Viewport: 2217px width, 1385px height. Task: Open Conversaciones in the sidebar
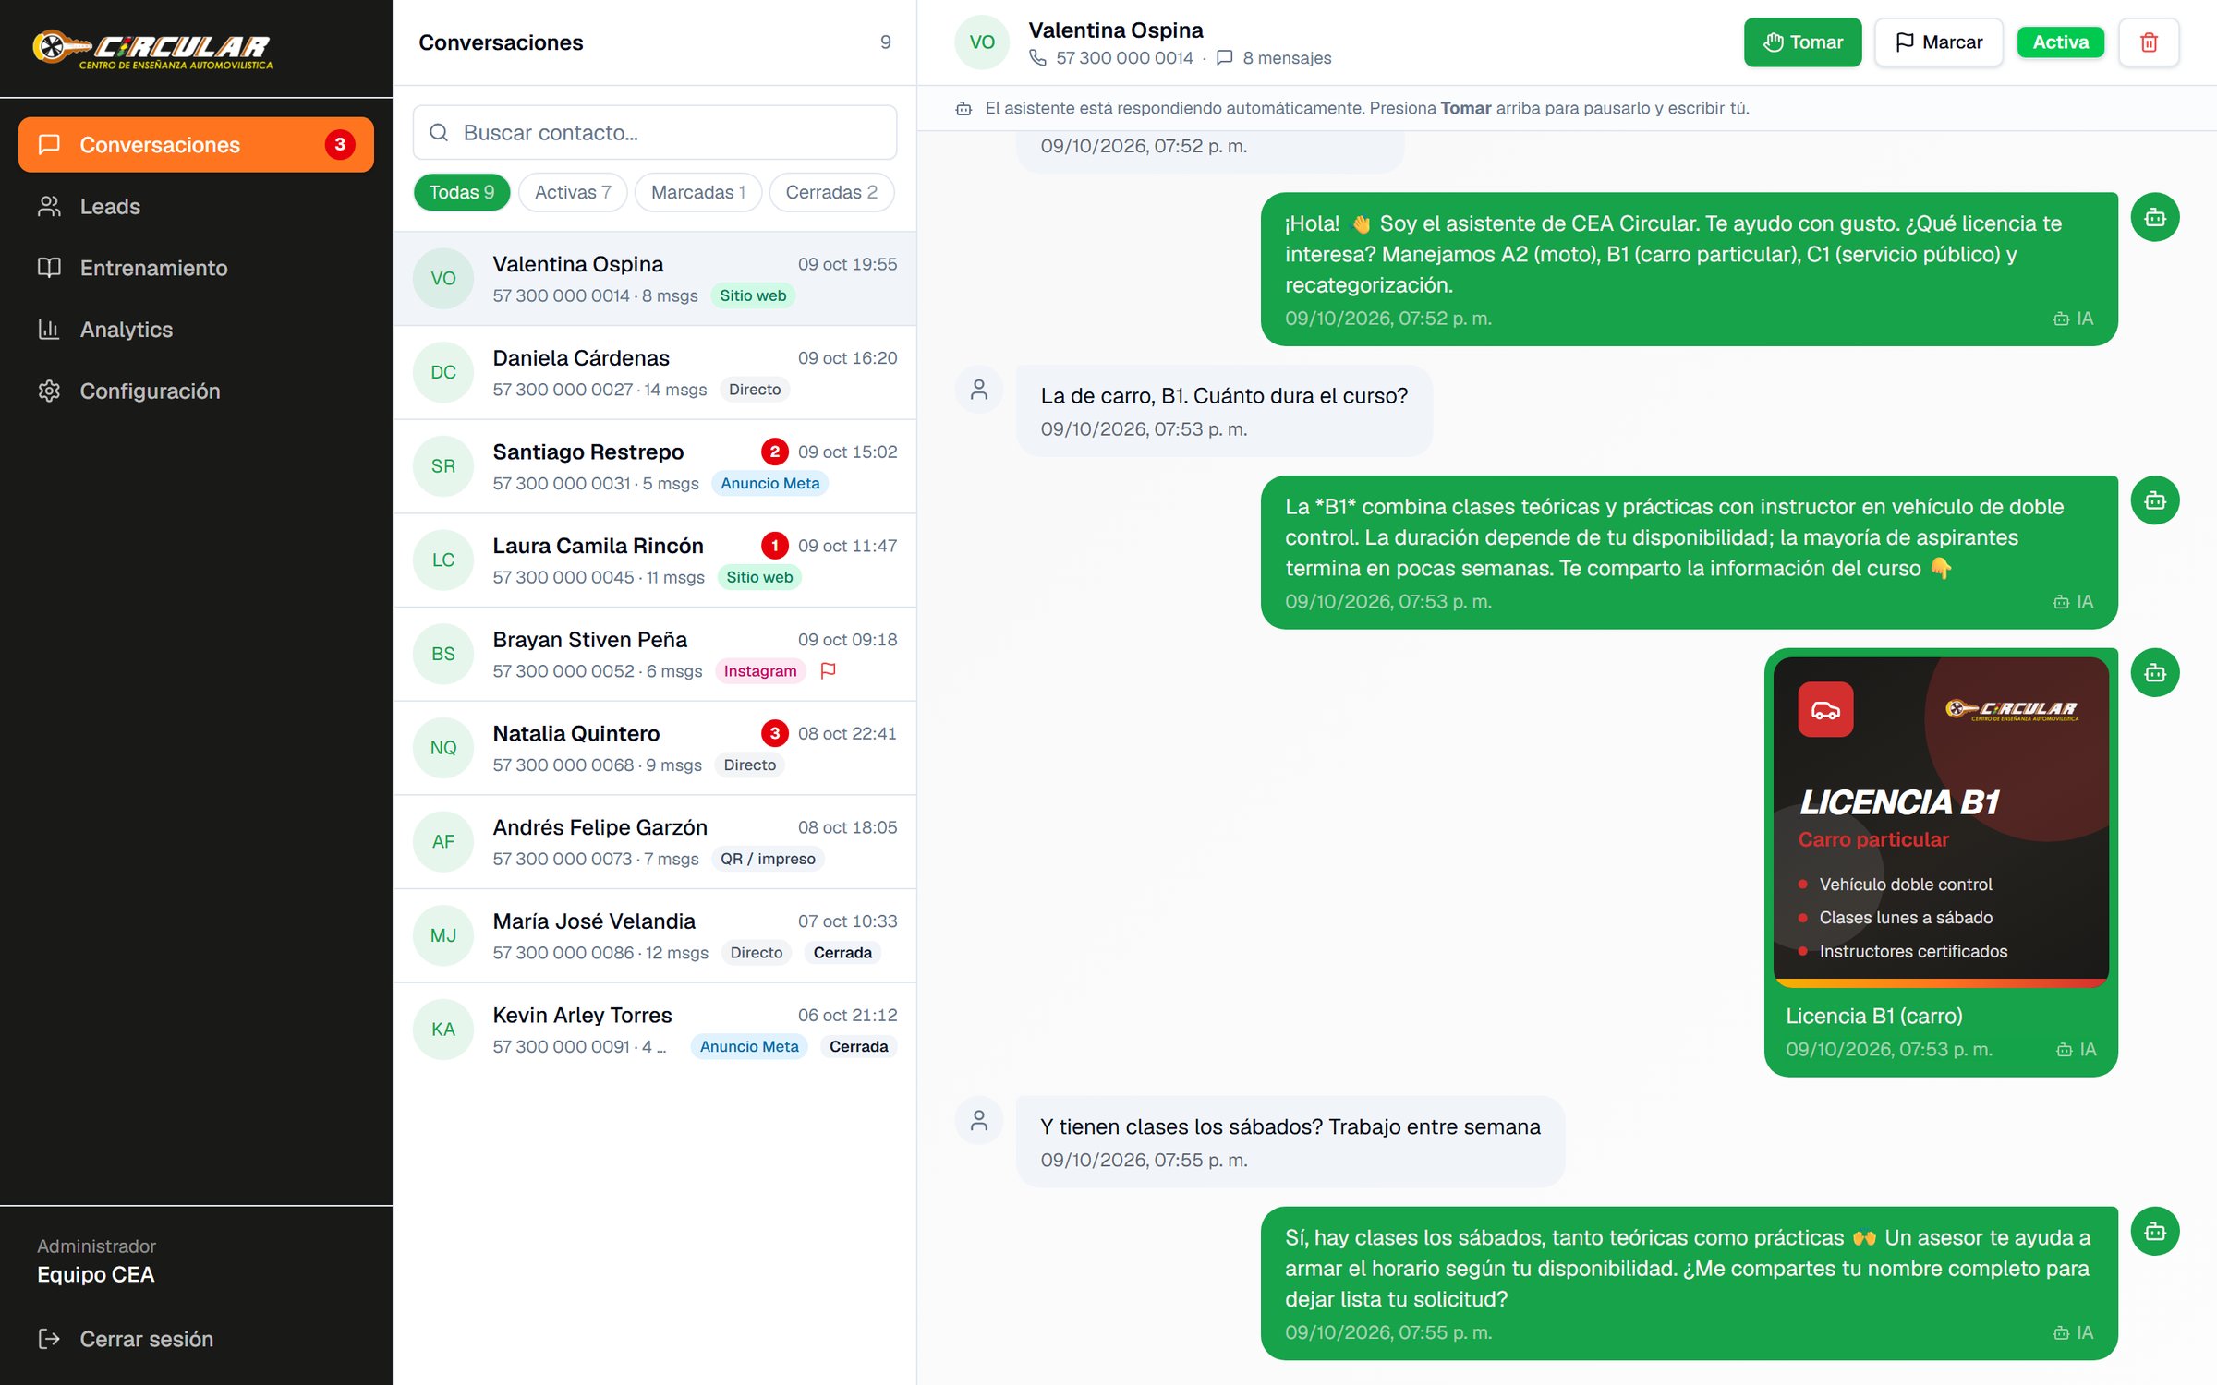click(196, 145)
